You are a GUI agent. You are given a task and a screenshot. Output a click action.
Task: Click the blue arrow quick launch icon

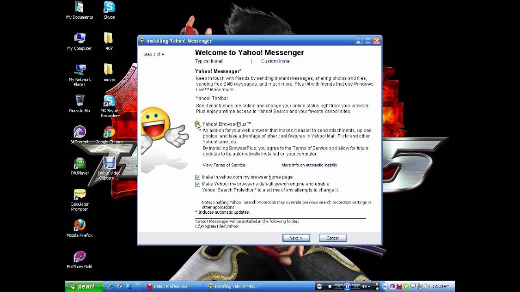coord(129,286)
